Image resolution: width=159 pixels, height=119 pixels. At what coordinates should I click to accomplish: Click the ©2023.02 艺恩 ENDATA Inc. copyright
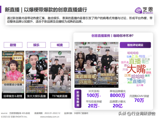pos(14,117)
